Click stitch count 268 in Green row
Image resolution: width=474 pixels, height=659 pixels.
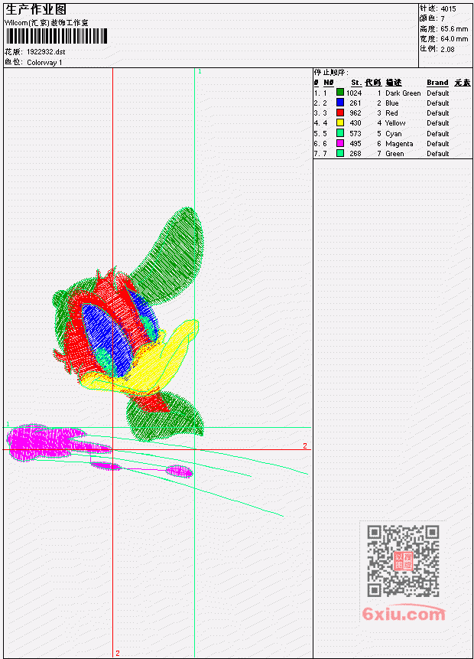355,154
